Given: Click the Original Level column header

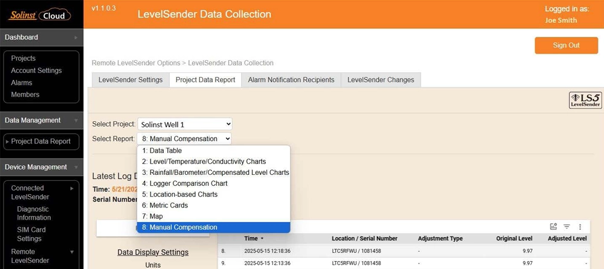Looking at the screenshot, I should pos(514,239).
